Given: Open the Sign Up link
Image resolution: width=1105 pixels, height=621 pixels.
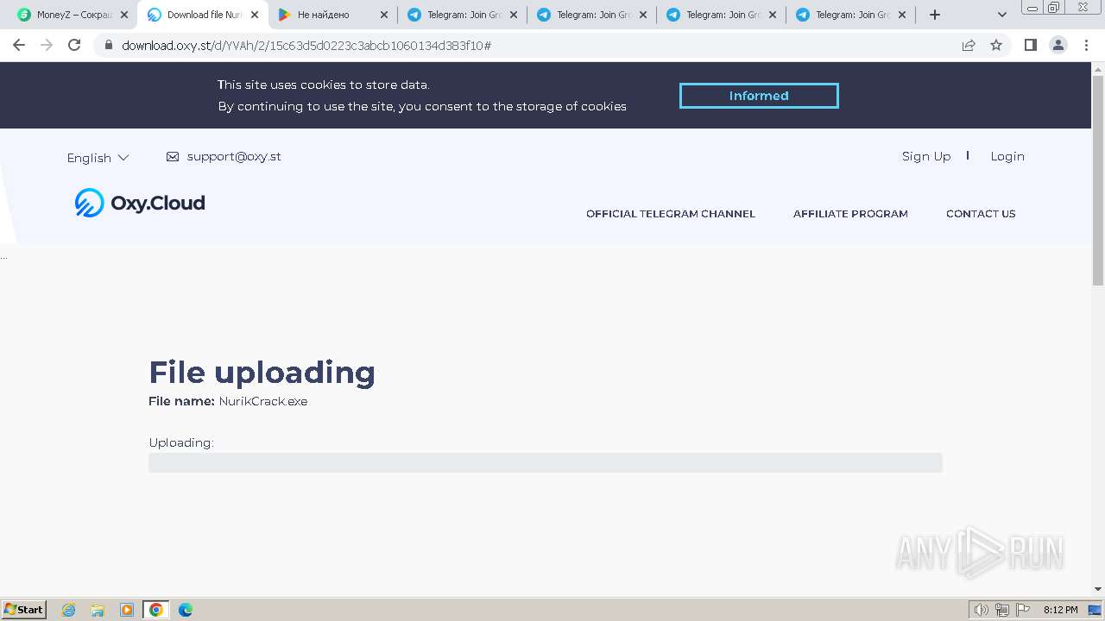Looking at the screenshot, I should point(926,156).
